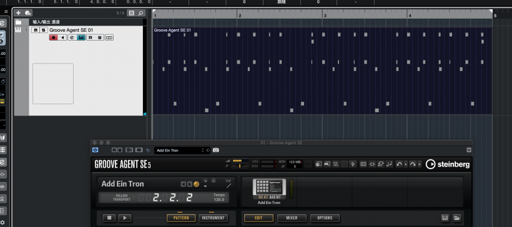Start Groove Agent pattern playback

(x=125, y=218)
